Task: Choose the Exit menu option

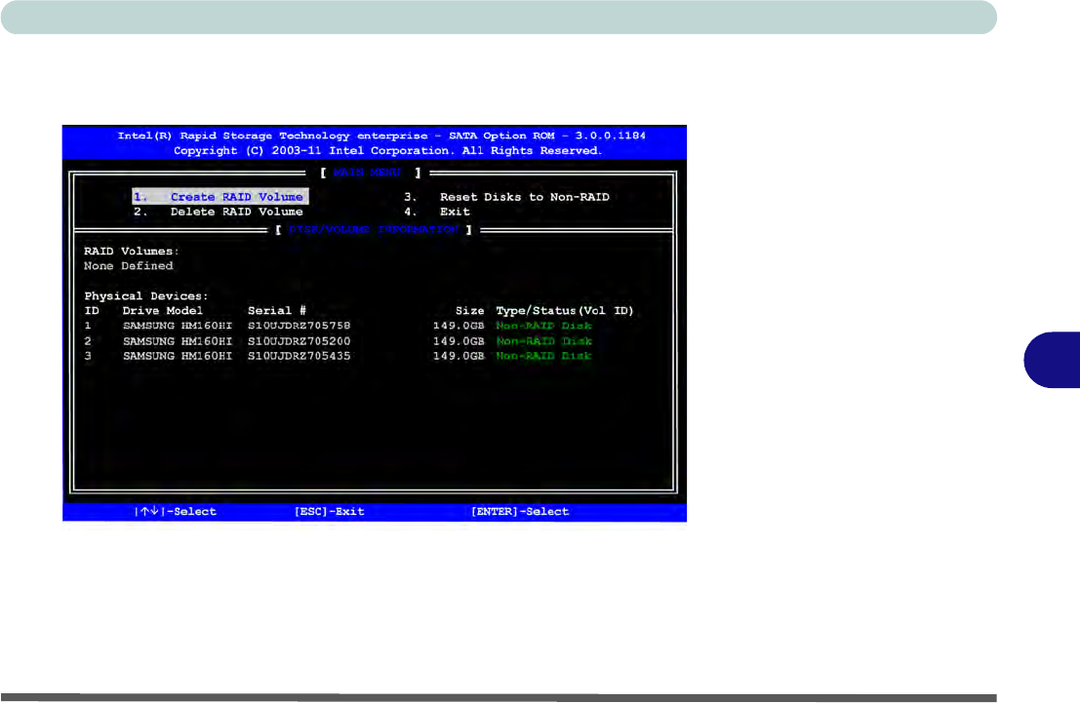Action: pos(438,212)
